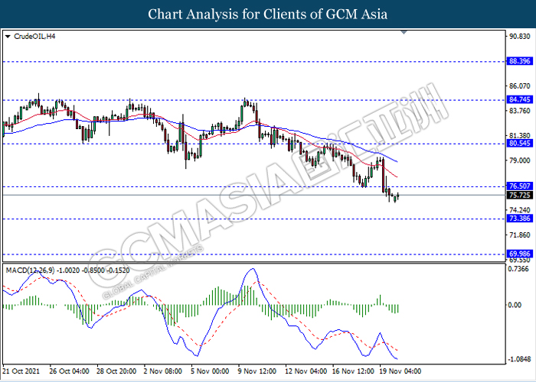Click the chart title banner text
The width and height of the screenshot is (536, 382).
[x=268, y=14]
